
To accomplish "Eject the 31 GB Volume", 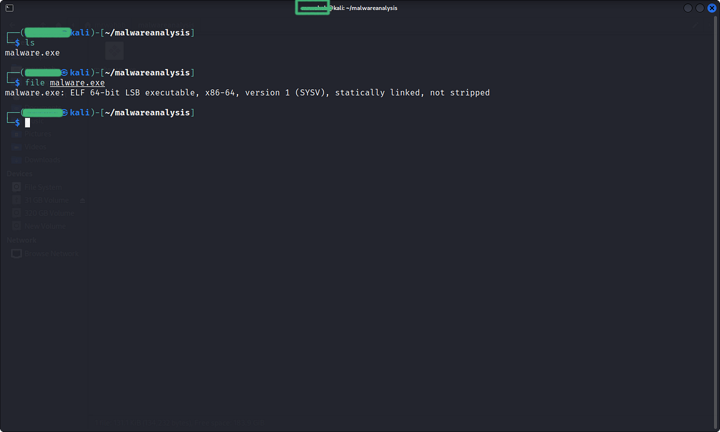I will pyautogui.click(x=82, y=200).
